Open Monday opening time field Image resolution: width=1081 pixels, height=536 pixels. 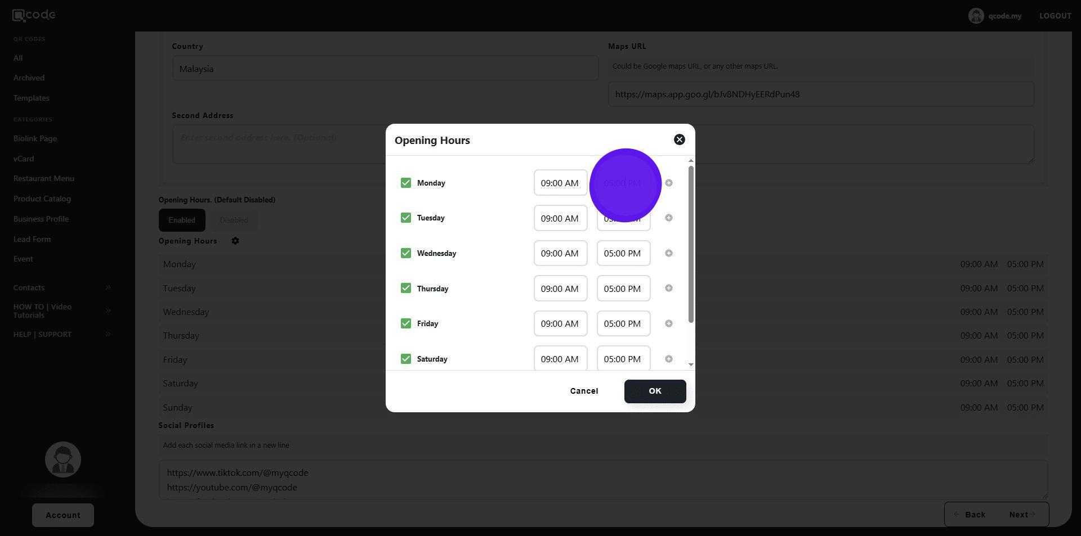coord(560,183)
